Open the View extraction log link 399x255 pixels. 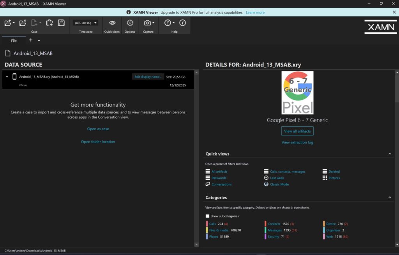(297, 143)
